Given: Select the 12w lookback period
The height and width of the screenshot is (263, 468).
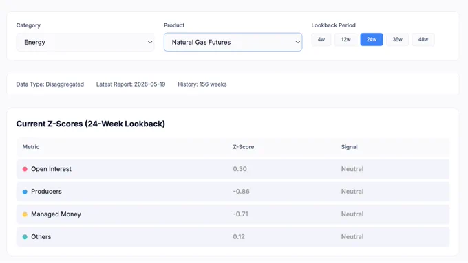Looking at the screenshot, I should click(x=345, y=39).
